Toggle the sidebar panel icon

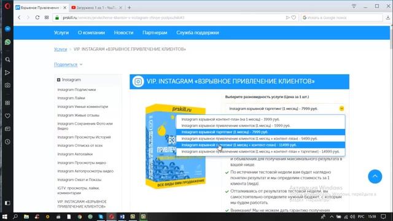[7, 203]
